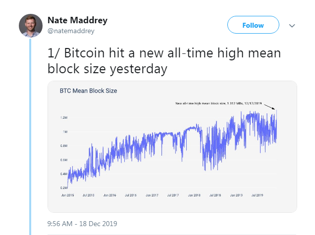
Task: Click the new all-time high annotation text
Action: (x=218, y=103)
